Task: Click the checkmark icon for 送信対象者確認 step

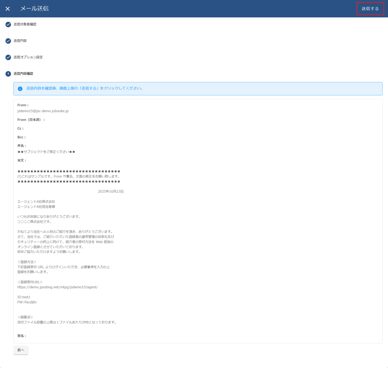Action: tap(8, 25)
